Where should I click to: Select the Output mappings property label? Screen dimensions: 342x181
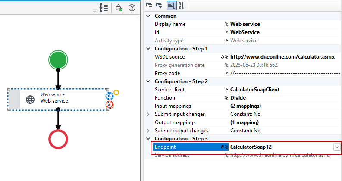[x=175, y=122]
